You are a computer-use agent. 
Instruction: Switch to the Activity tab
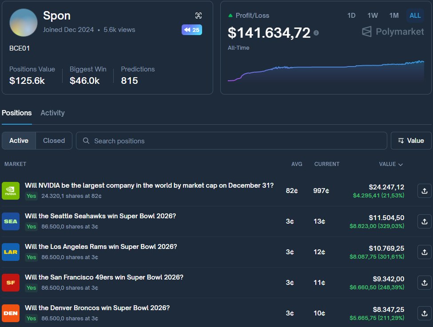point(52,113)
